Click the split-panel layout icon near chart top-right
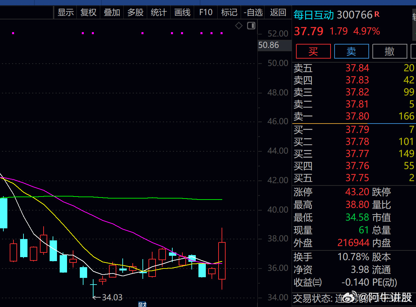Screen dimensions: 416x307 pyautogui.click(x=251, y=25)
